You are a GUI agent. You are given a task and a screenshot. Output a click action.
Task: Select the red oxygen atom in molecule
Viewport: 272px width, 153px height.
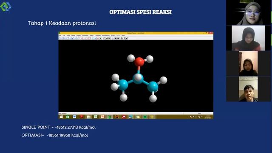139,62
